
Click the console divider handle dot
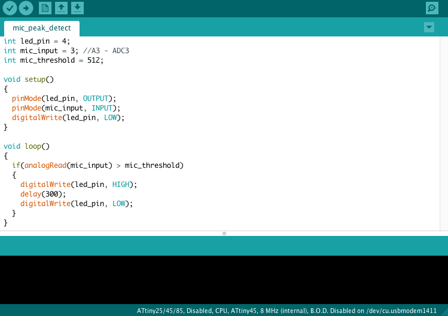224,234
